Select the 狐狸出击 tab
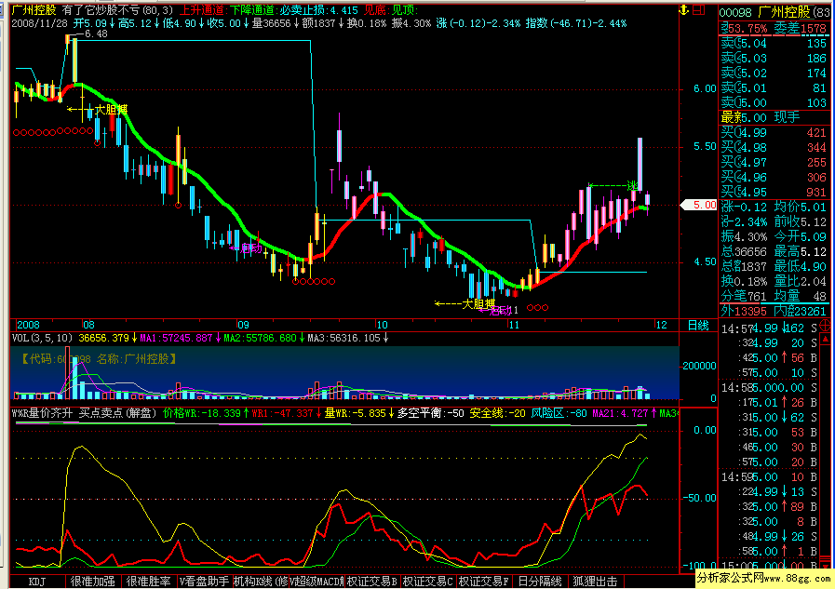Viewport: 835px width, 589px height. click(x=596, y=582)
